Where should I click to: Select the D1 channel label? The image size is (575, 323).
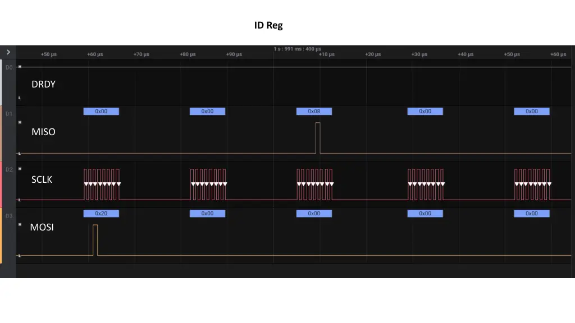(x=8, y=114)
